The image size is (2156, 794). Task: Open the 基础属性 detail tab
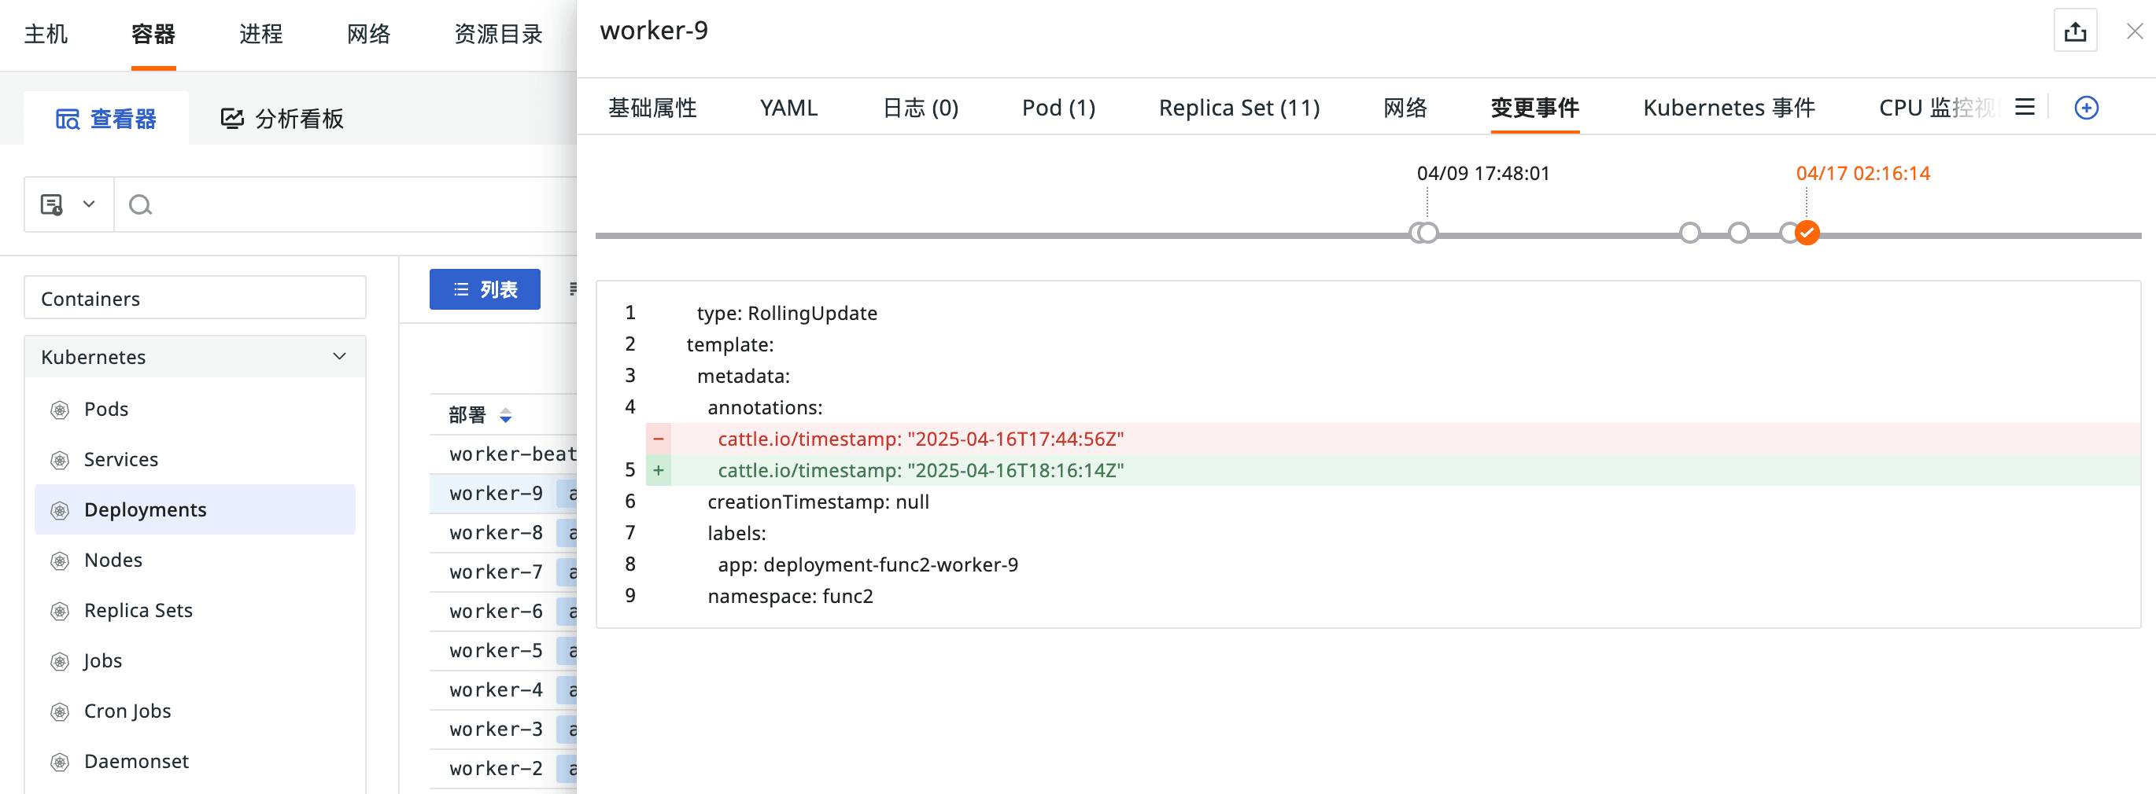pos(652,108)
